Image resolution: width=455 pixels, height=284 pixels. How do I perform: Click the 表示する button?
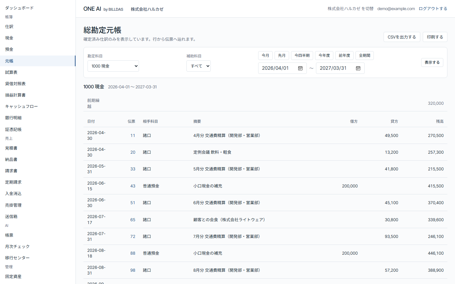click(x=432, y=62)
